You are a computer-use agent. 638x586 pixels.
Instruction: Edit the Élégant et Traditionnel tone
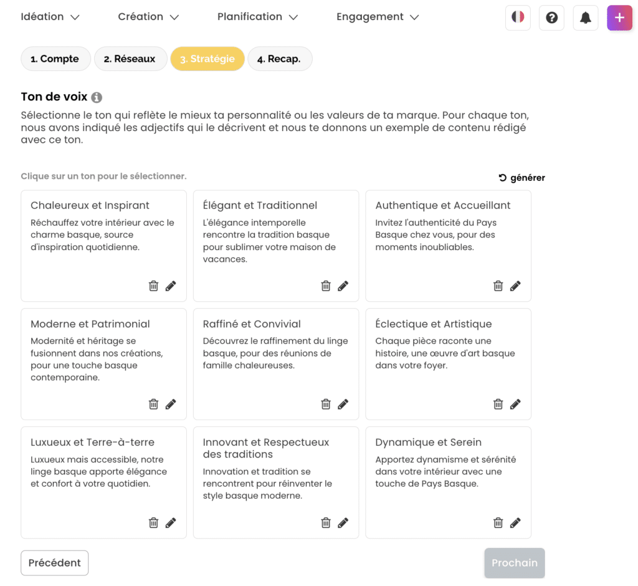pos(343,286)
